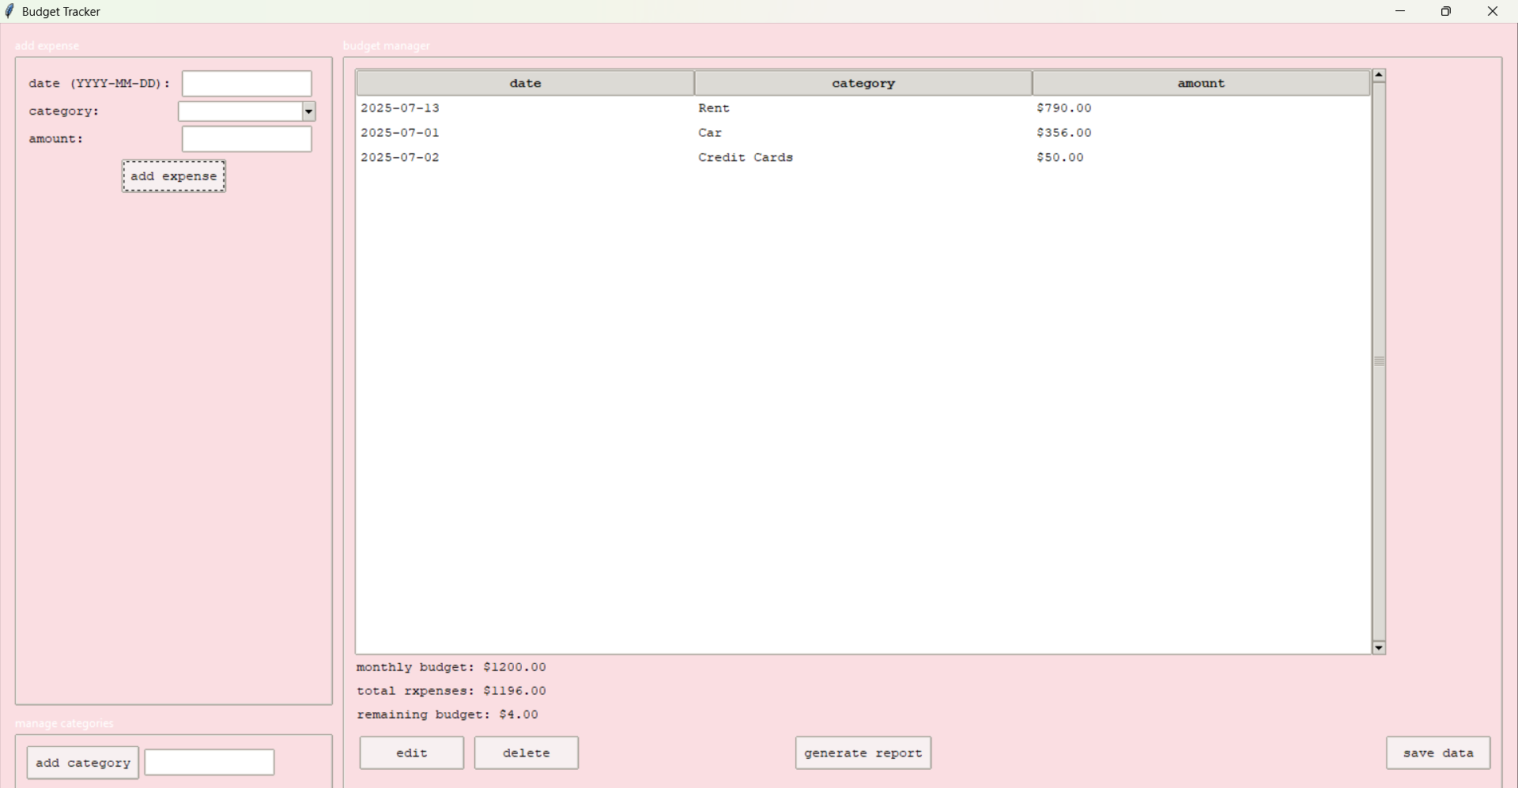
Task: Click inside the category combo box field
Action: (x=240, y=112)
